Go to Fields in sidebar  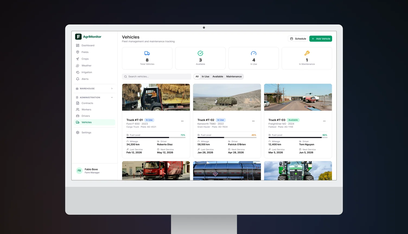[x=94, y=52]
